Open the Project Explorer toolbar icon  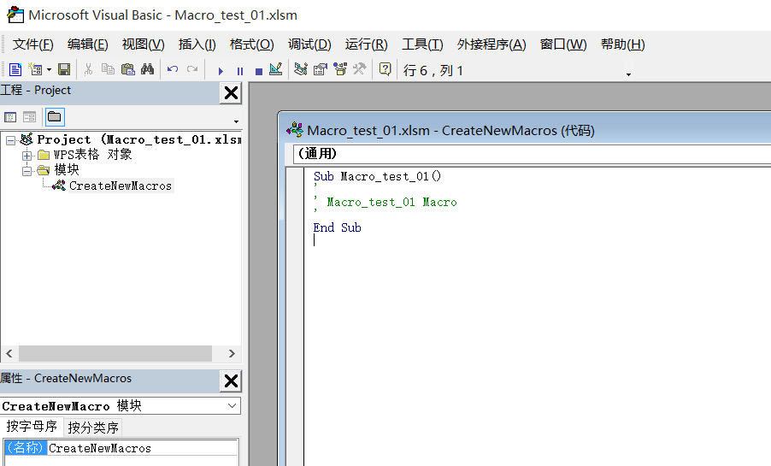coord(300,69)
